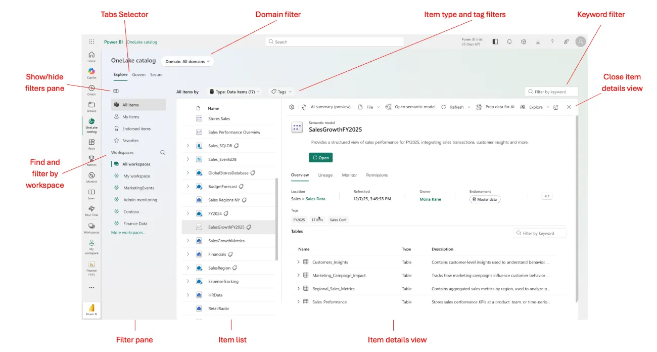
Task: Close the item details view
Action: pyautogui.click(x=569, y=107)
